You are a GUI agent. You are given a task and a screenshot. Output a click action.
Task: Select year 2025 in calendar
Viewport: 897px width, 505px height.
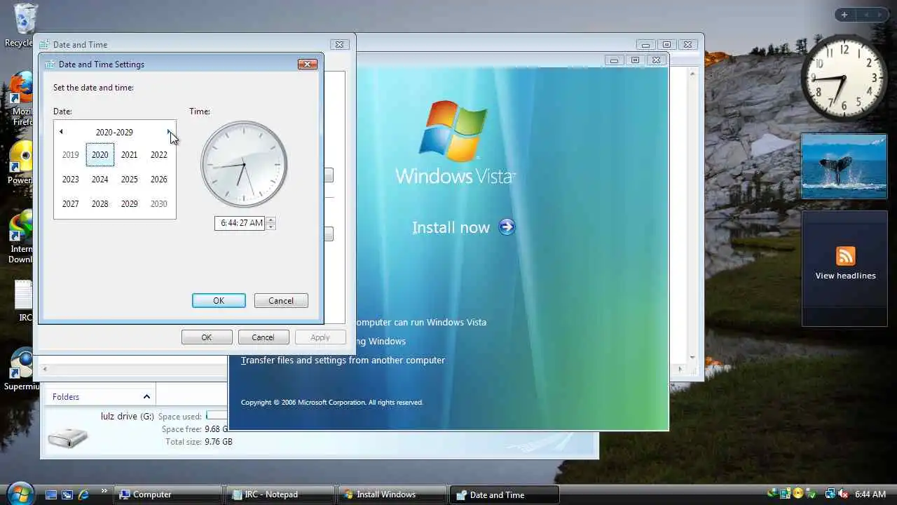[x=130, y=180]
